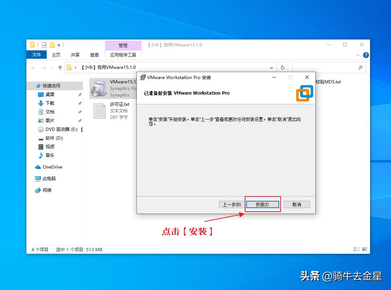Screen dimensions: 391x290
Task: Click the 安装(I) button to install
Action: 262,204
